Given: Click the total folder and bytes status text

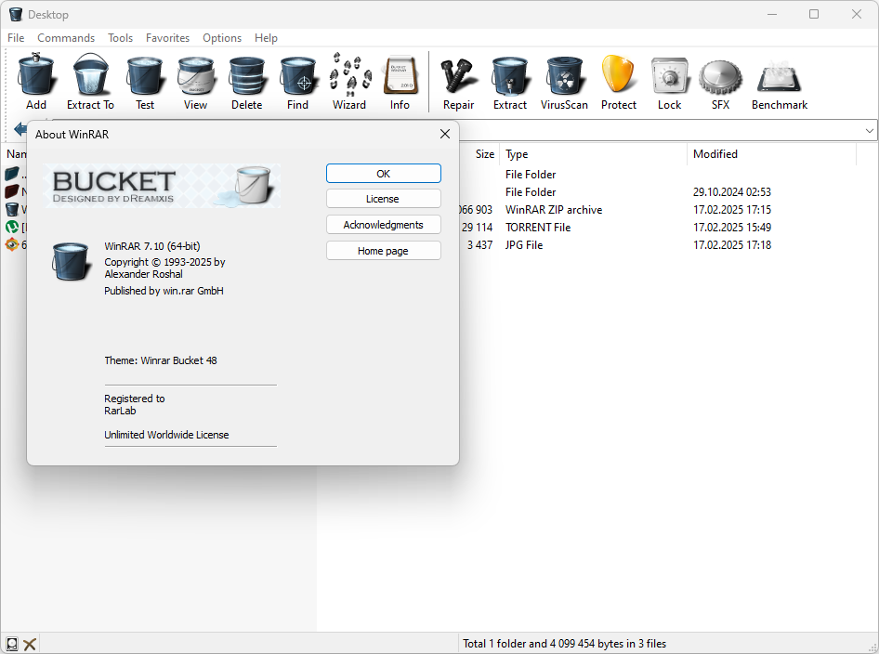Looking at the screenshot, I should (x=564, y=644).
